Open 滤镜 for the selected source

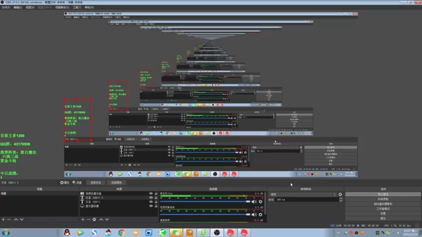pyautogui.click(x=77, y=183)
